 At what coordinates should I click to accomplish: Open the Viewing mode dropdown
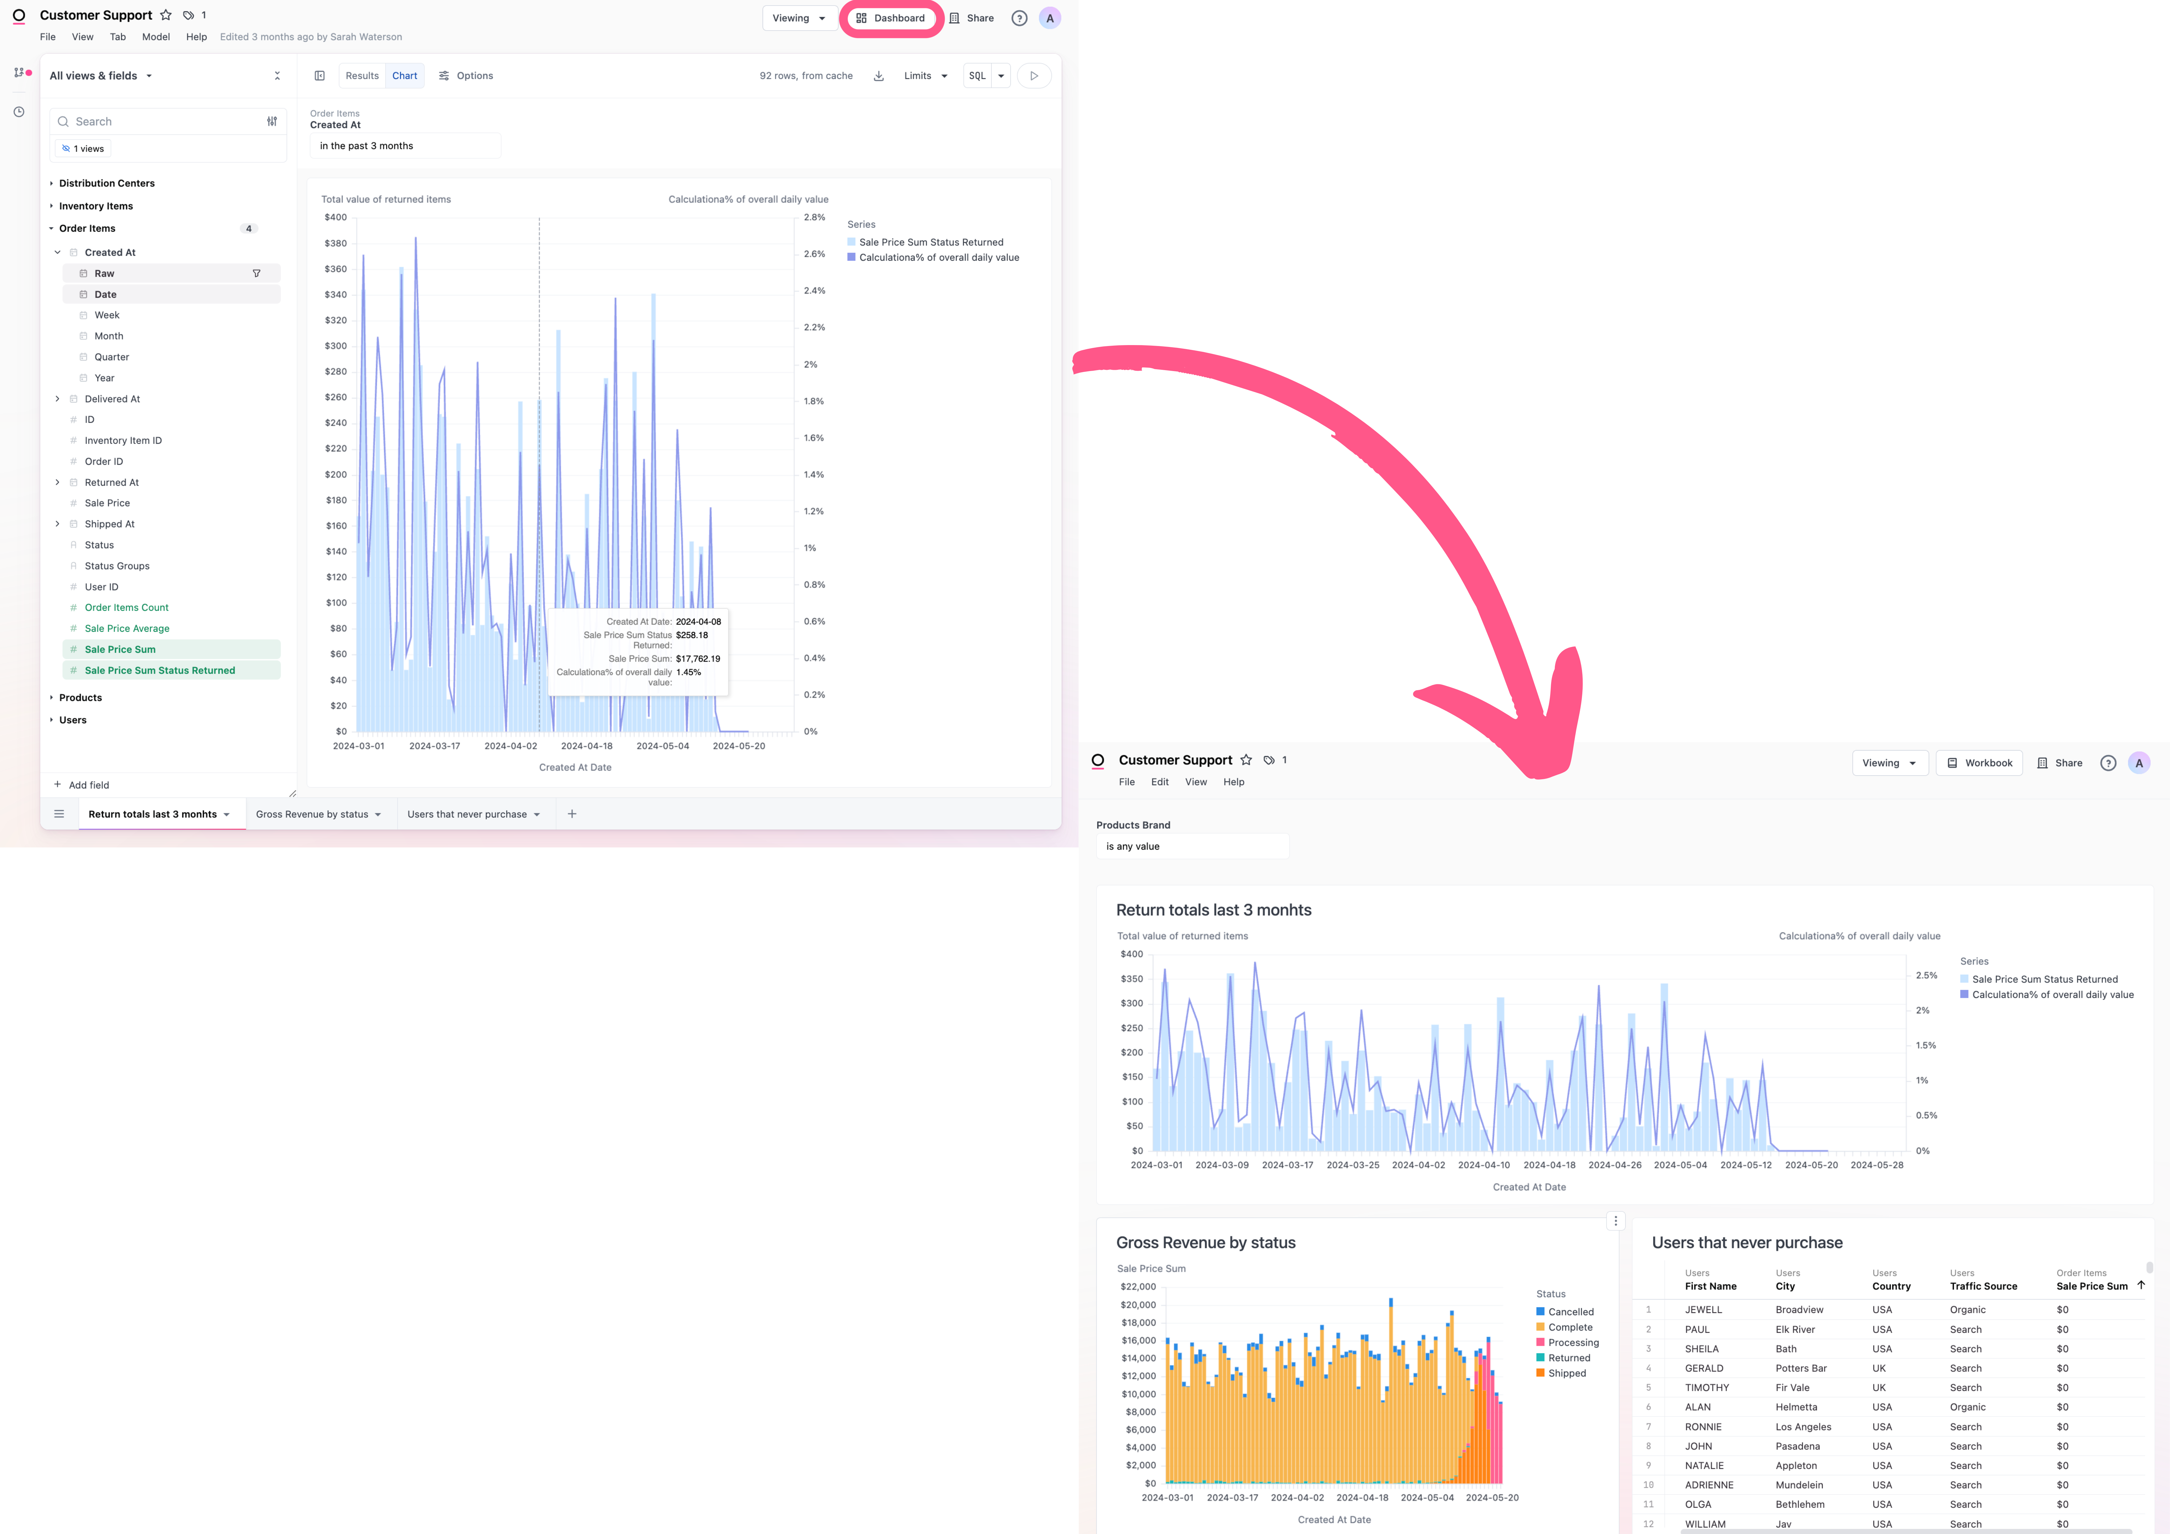pyautogui.click(x=799, y=18)
